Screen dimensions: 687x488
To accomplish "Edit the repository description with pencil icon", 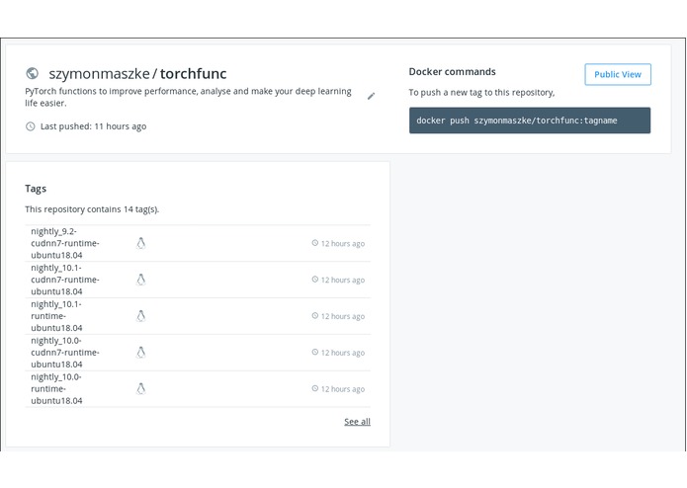I will 371,96.
